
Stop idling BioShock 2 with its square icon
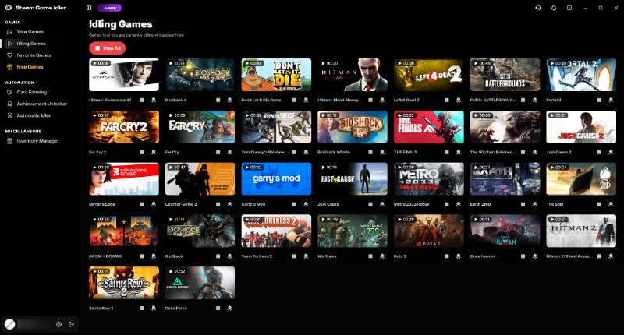coord(218,100)
